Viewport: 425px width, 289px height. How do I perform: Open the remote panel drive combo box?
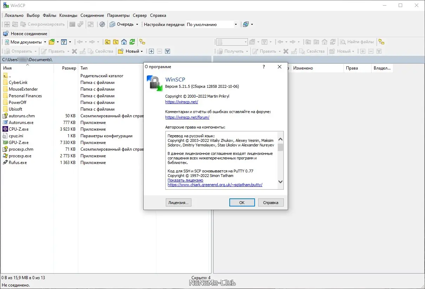pyautogui.click(x=232, y=42)
